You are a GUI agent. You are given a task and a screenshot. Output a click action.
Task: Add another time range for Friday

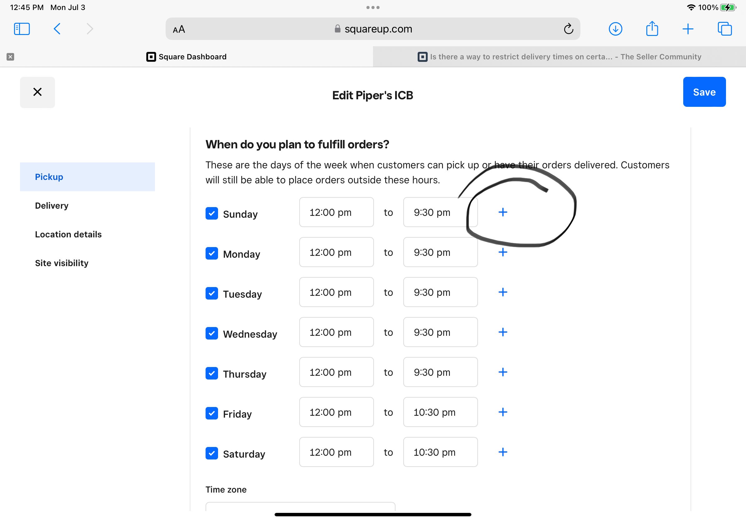pos(503,412)
